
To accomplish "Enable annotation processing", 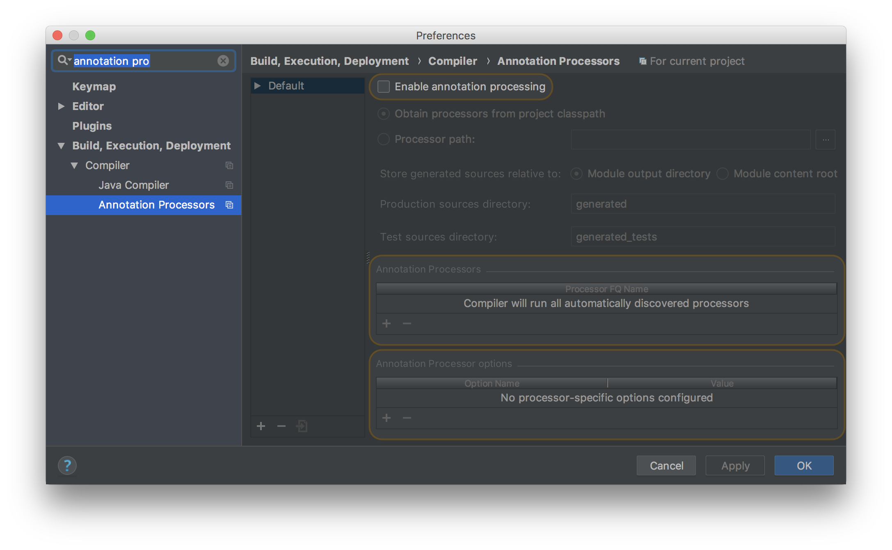I will tap(383, 87).
